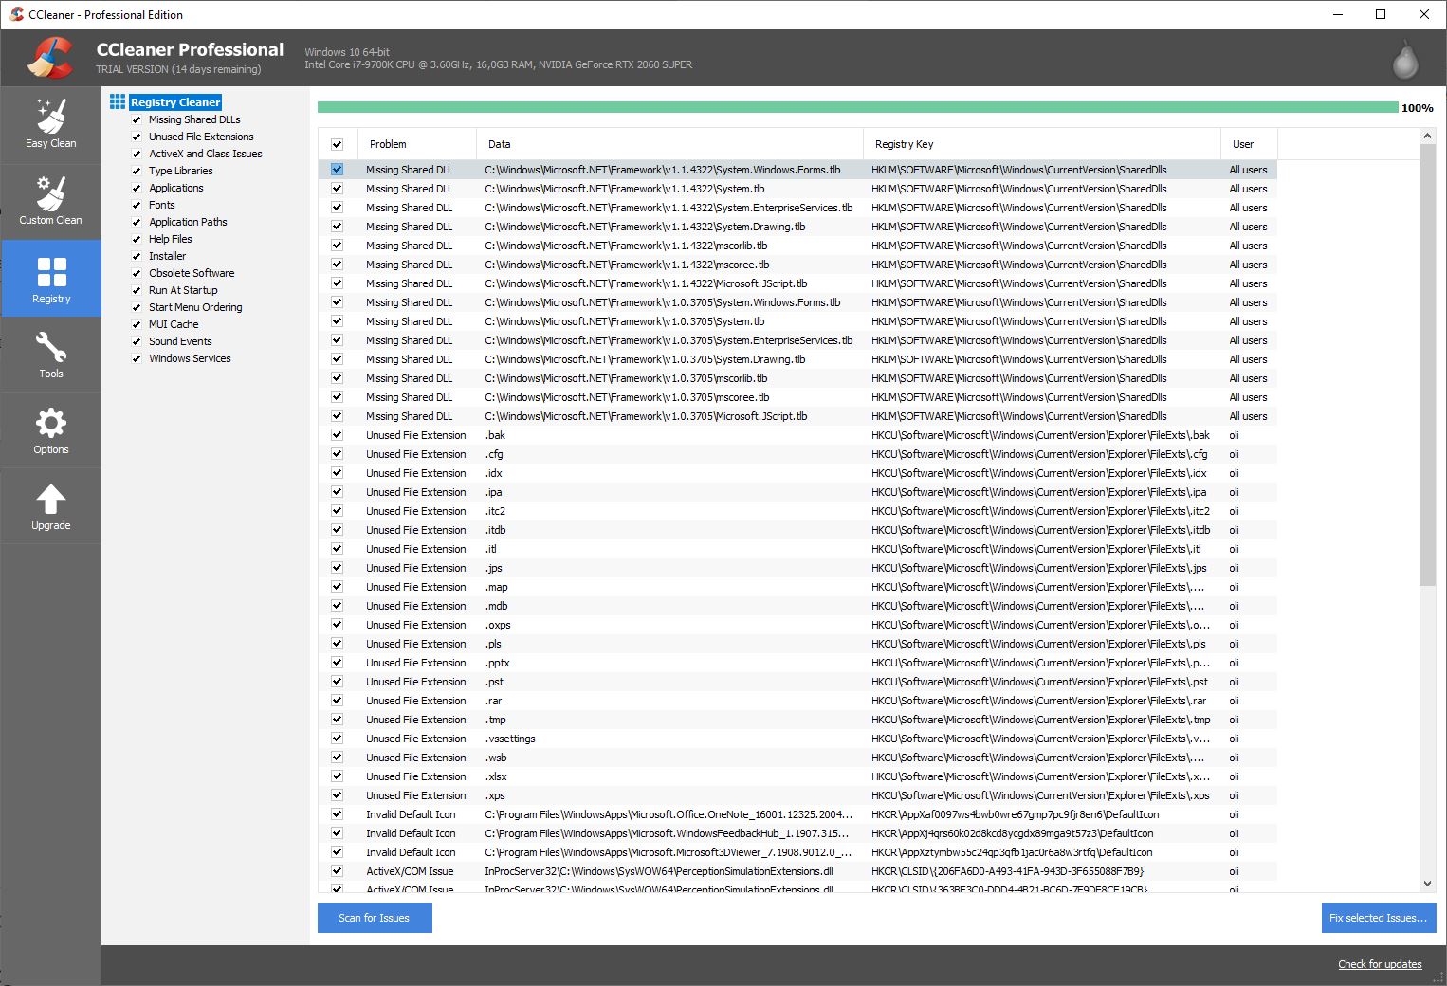The image size is (1447, 986).
Task: Sort by Problem column header
Action: click(416, 144)
